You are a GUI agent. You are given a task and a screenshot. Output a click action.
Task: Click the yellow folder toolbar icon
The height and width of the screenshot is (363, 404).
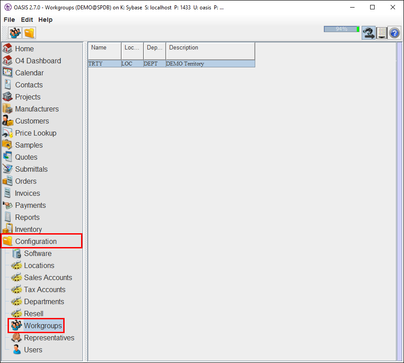tap(29, 33)
